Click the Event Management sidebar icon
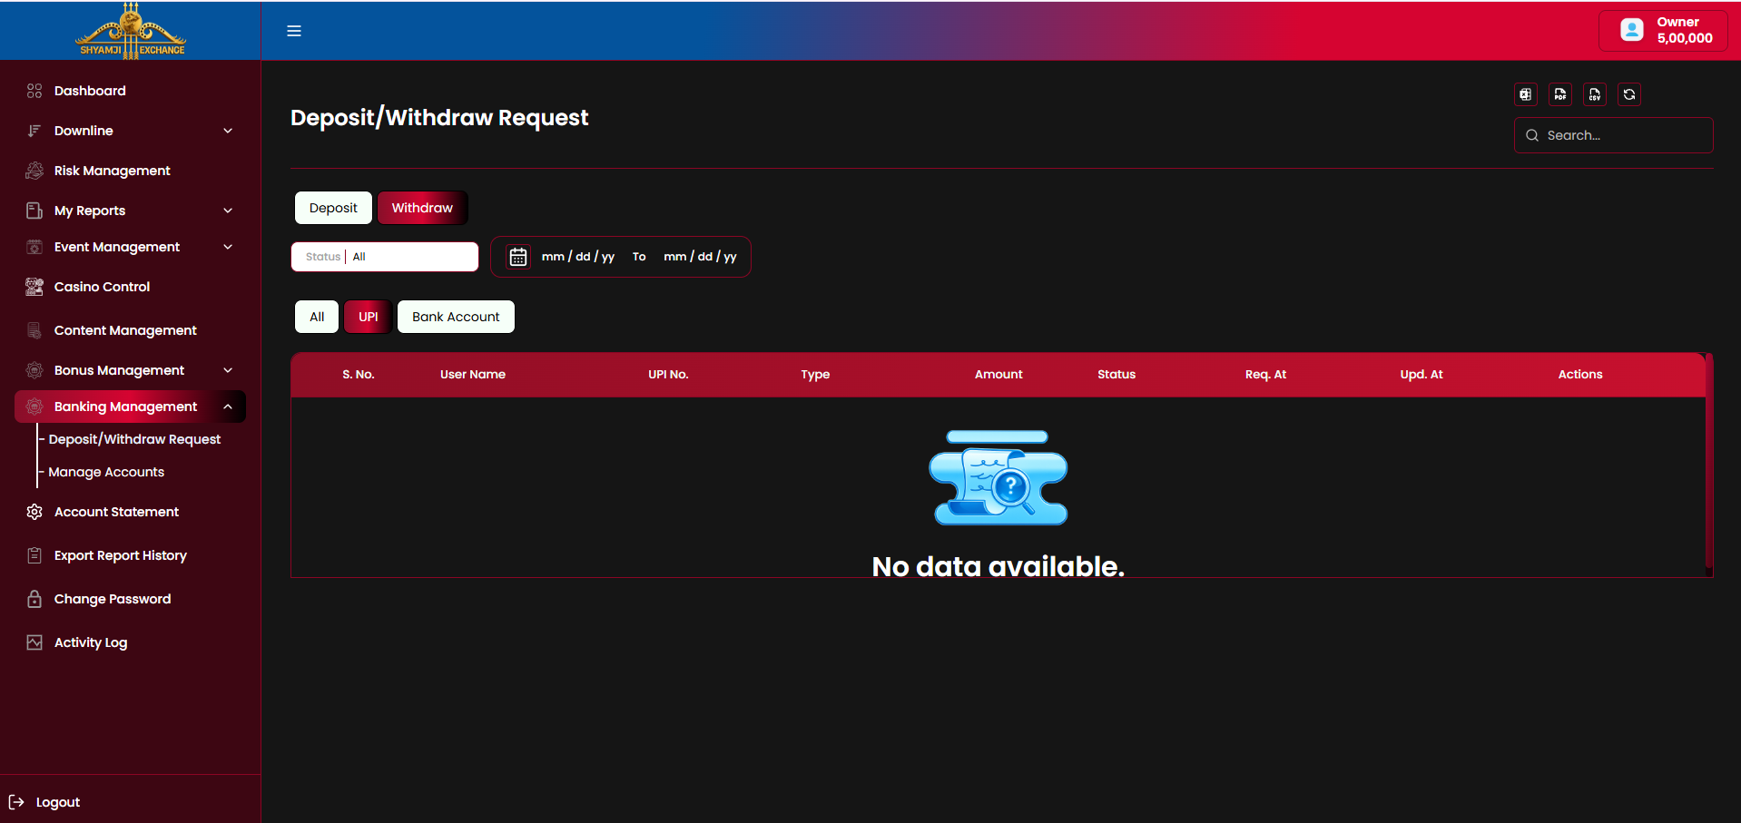This screenshot has height=823, width=1741. click(34, 247)
